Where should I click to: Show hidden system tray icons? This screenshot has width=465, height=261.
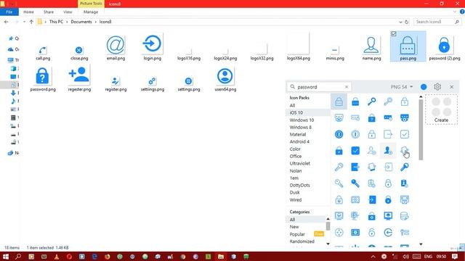tap(373, 256)
